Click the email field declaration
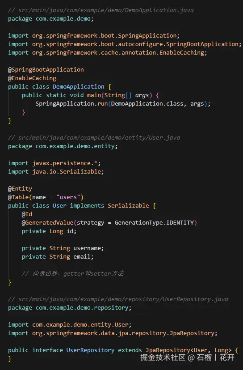 click(x=58, y=256)
